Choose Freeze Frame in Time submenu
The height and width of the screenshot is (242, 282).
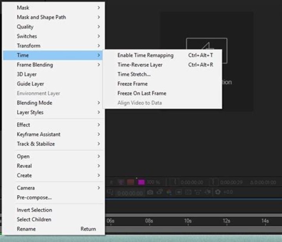point(132,84)
